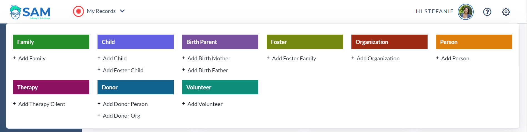
Task: Select Add Therapy Client
Action: point(42,104)
